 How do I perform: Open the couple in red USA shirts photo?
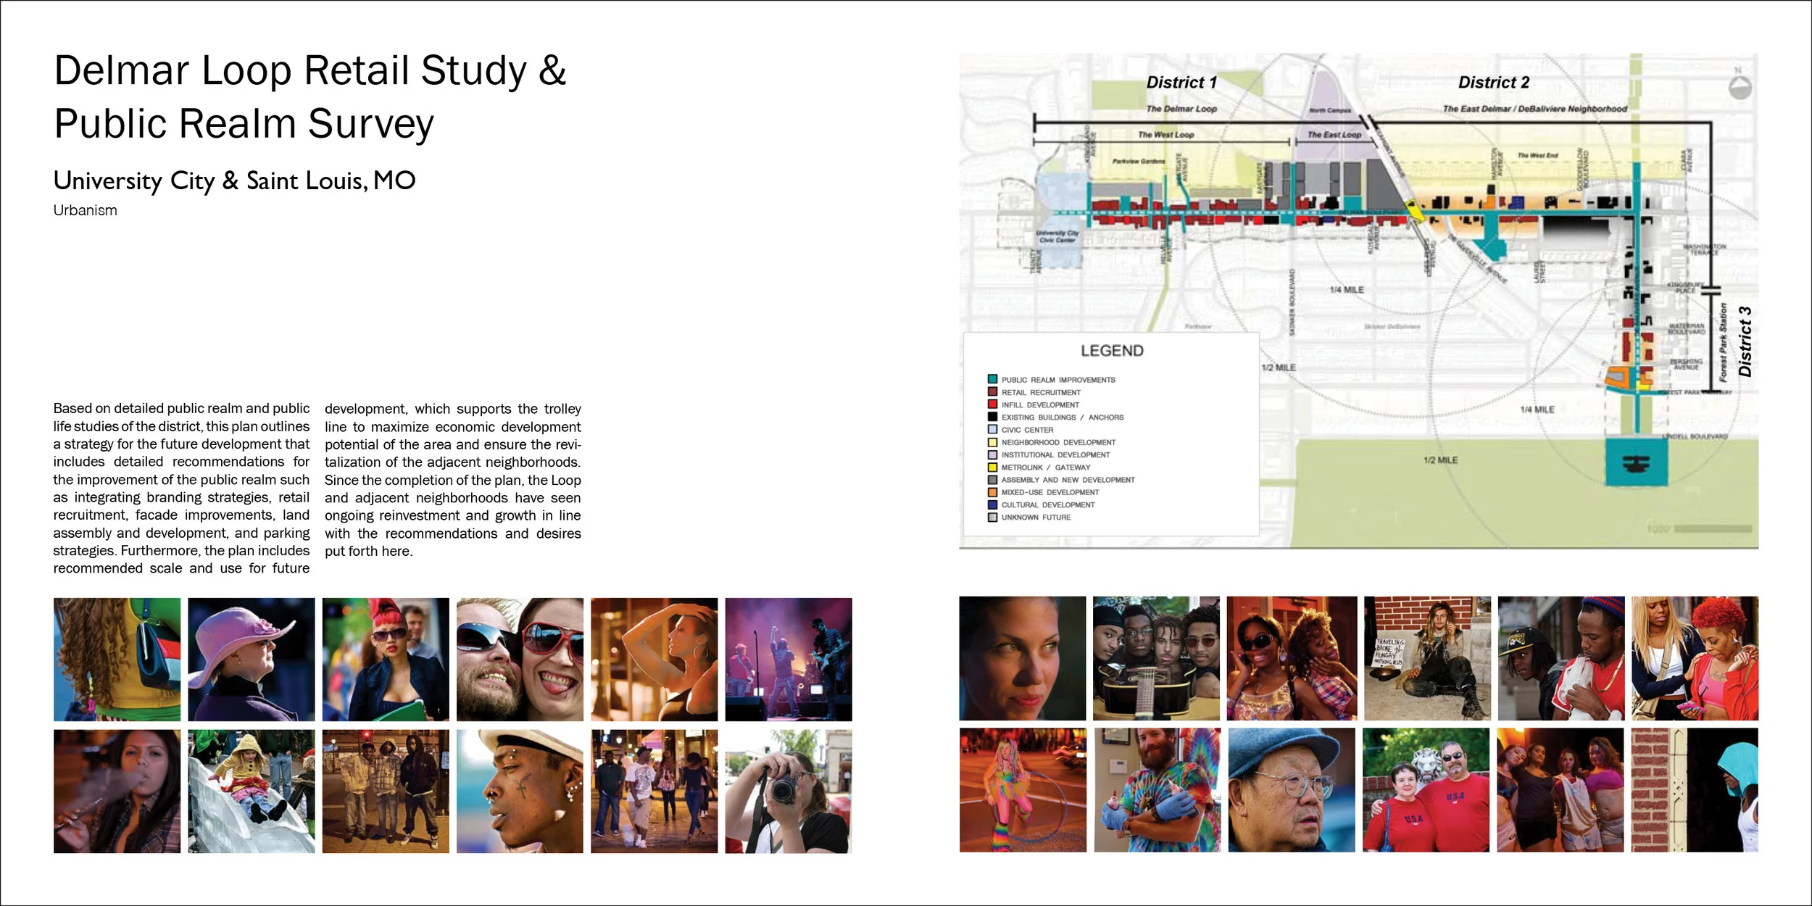[x=1426, y=791]
